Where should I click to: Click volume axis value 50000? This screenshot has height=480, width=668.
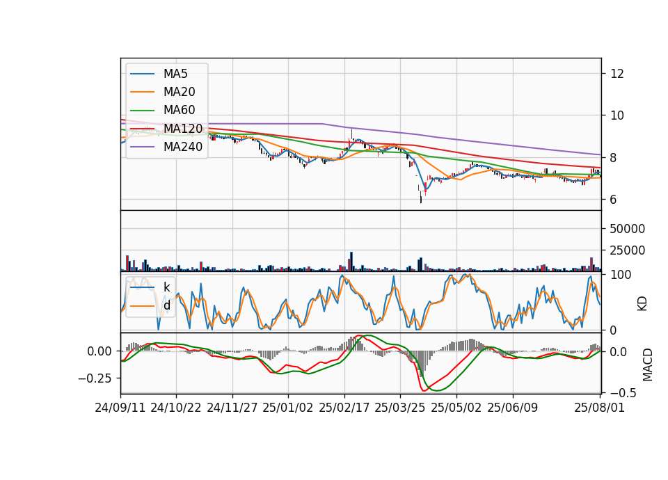tap(627, 229)
